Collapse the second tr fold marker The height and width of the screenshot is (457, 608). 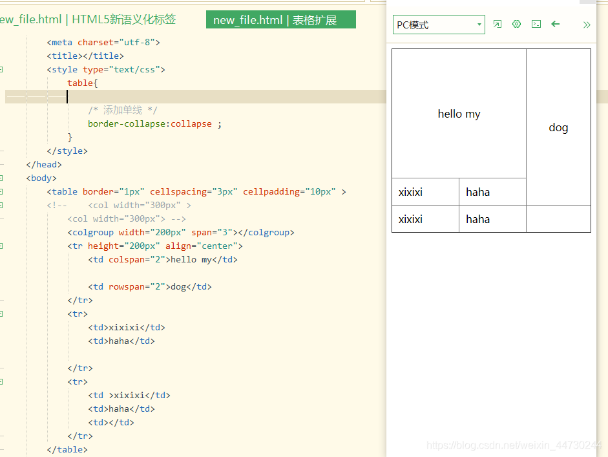coord(1,314)
